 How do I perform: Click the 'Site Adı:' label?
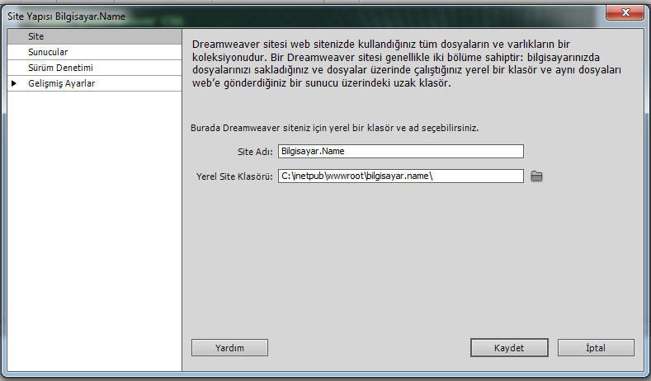(255, 152)
